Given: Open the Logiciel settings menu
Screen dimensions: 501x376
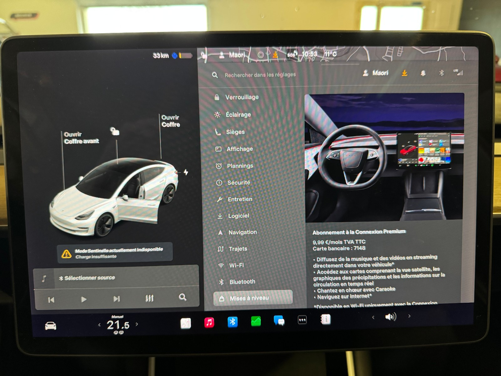Looking at the screenshot, I should pyautogui.click(x=238, y=216).
